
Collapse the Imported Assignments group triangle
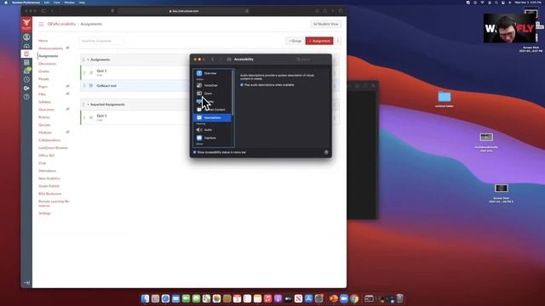point(88,105)
